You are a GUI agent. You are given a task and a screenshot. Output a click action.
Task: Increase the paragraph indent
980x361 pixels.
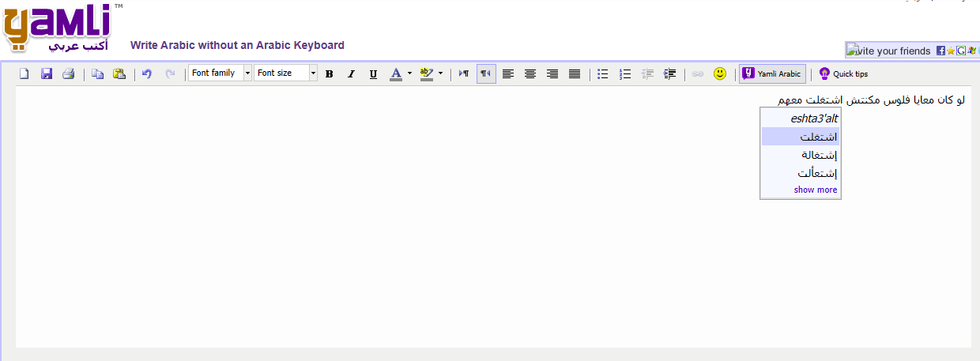pyautogui.click(x=669, y=73)
